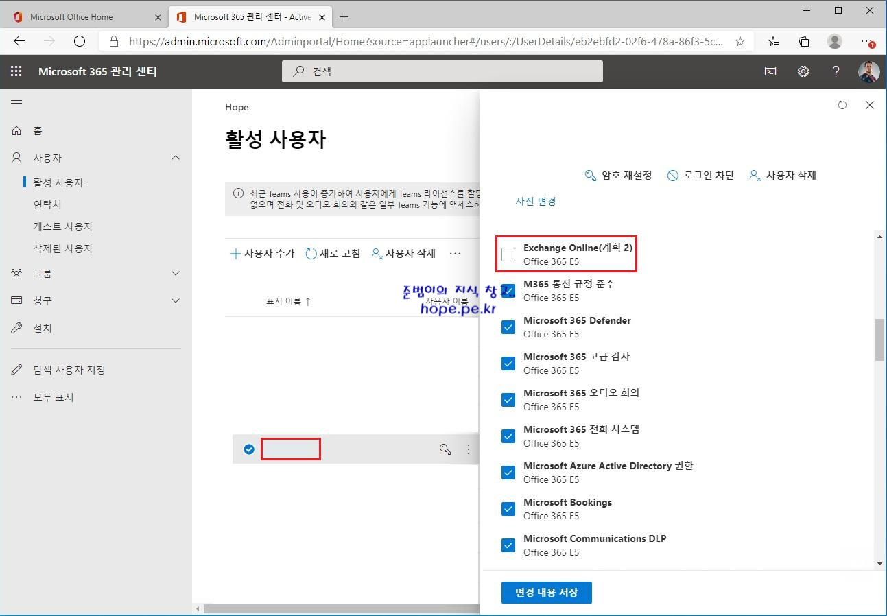Click 암호 재설정 in panel

(x=618, y=175)
